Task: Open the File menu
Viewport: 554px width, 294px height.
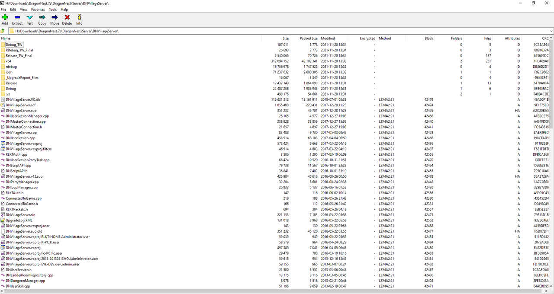Action: point(3,9)
